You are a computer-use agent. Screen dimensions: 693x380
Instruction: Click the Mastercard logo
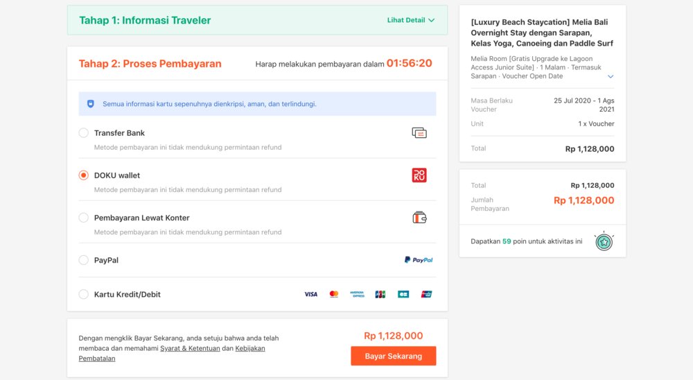click(x=334, y=294)
